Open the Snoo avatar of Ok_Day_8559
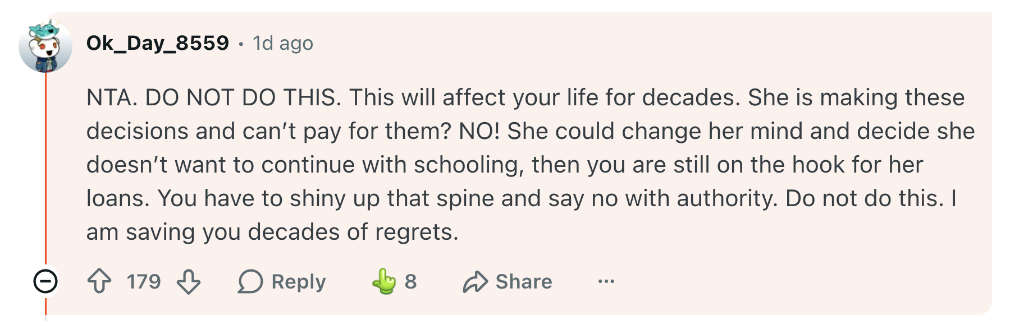Image resolution: width=1010 pixels, height=321 pixels. [x=45, y=47]
